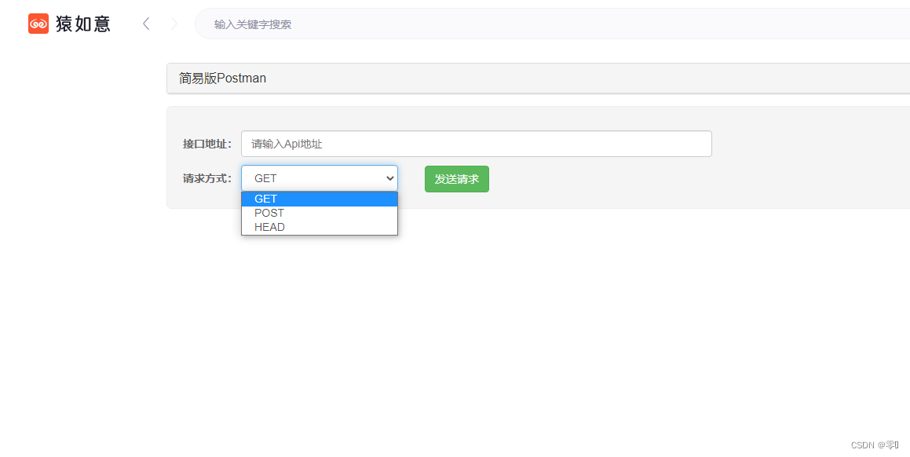Click the 猿如意 logo icon
The height and width of the screenshot is (457, 910).
pos(38,24)
